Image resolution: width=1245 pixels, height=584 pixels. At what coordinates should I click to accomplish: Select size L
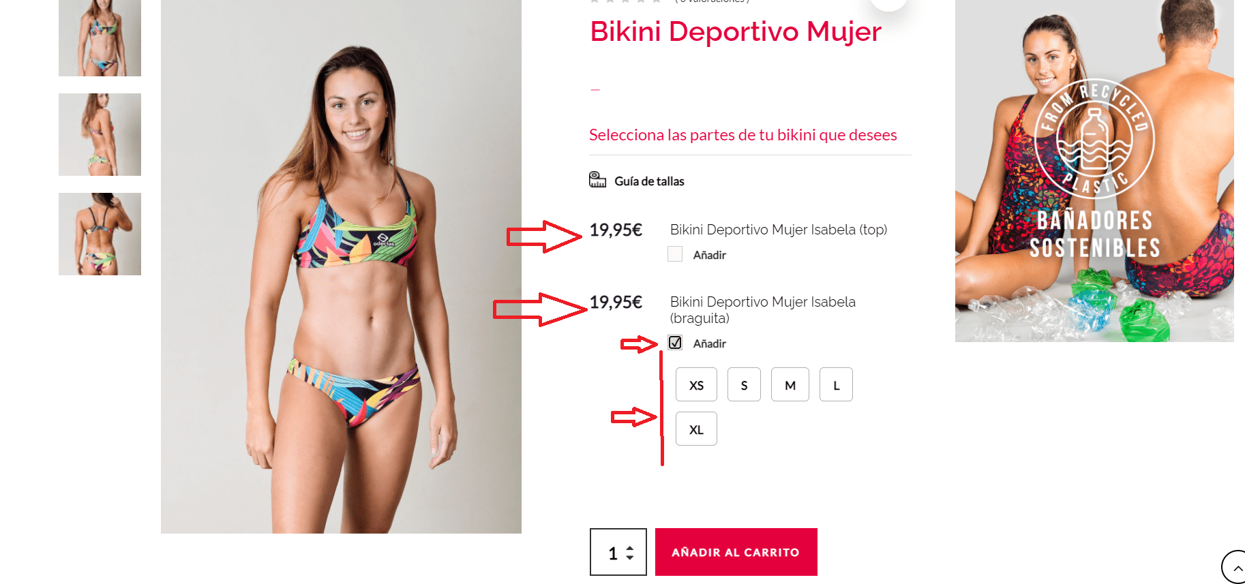tap(836, 384)
